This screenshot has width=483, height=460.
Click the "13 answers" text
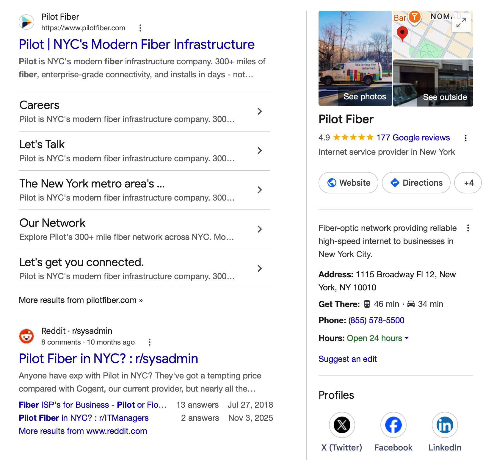(x=197, y=405)
